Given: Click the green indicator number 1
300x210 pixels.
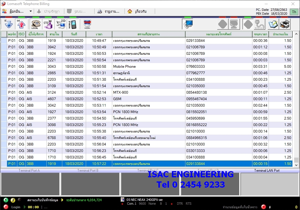Looking at the screenshot, I should tap(6, 200).
